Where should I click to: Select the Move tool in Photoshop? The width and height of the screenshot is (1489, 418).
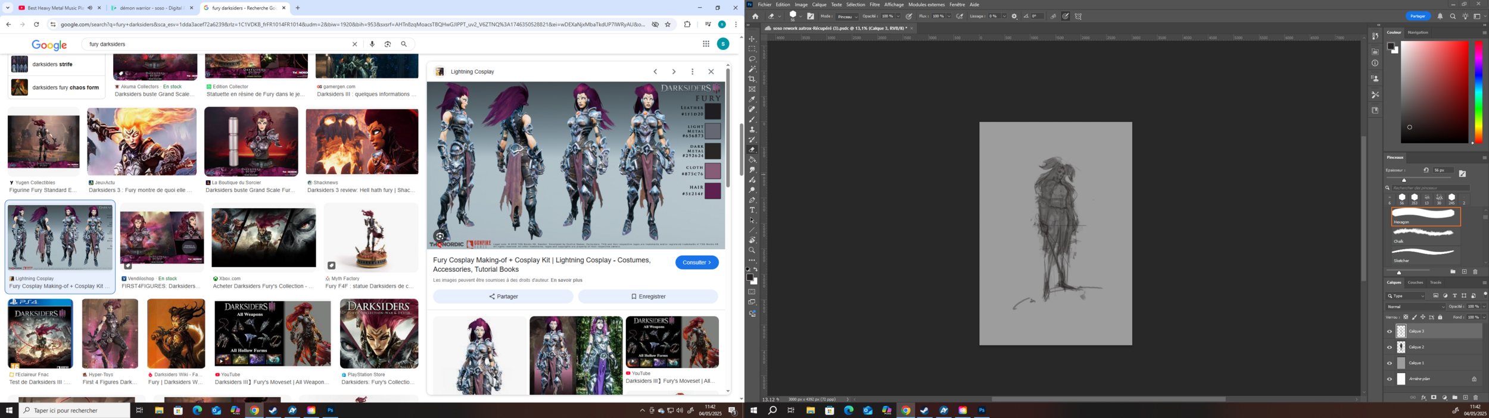click(752, 39)
